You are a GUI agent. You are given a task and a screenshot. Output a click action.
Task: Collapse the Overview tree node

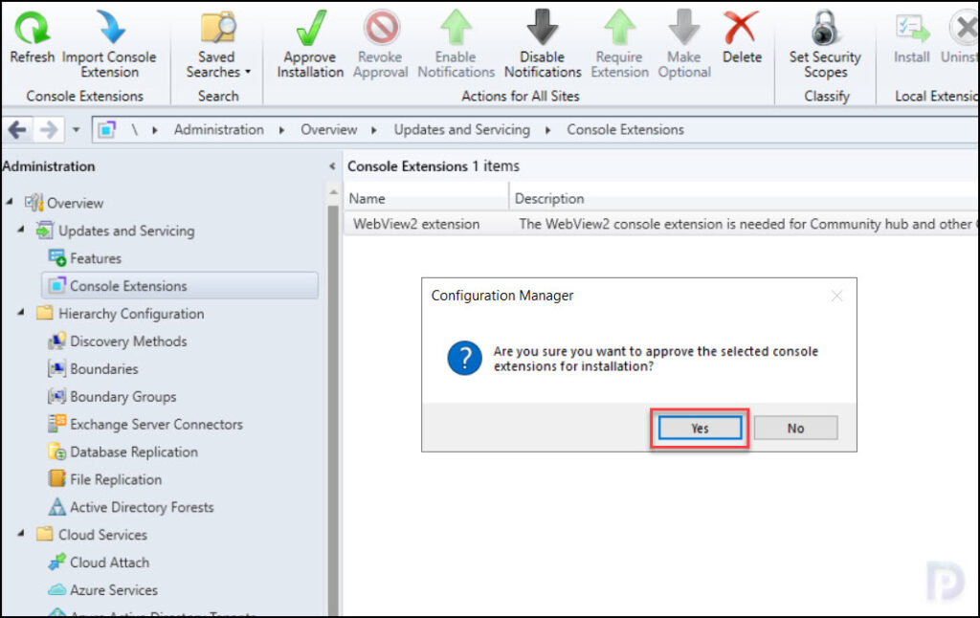[x=10, y=202]
